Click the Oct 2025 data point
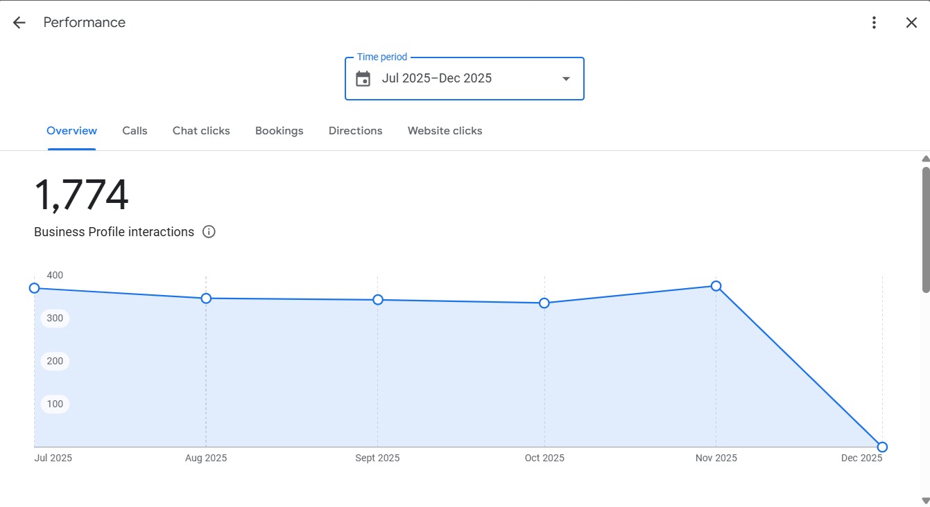The width and height of the screenshot is (930, 507). (544, 303)
